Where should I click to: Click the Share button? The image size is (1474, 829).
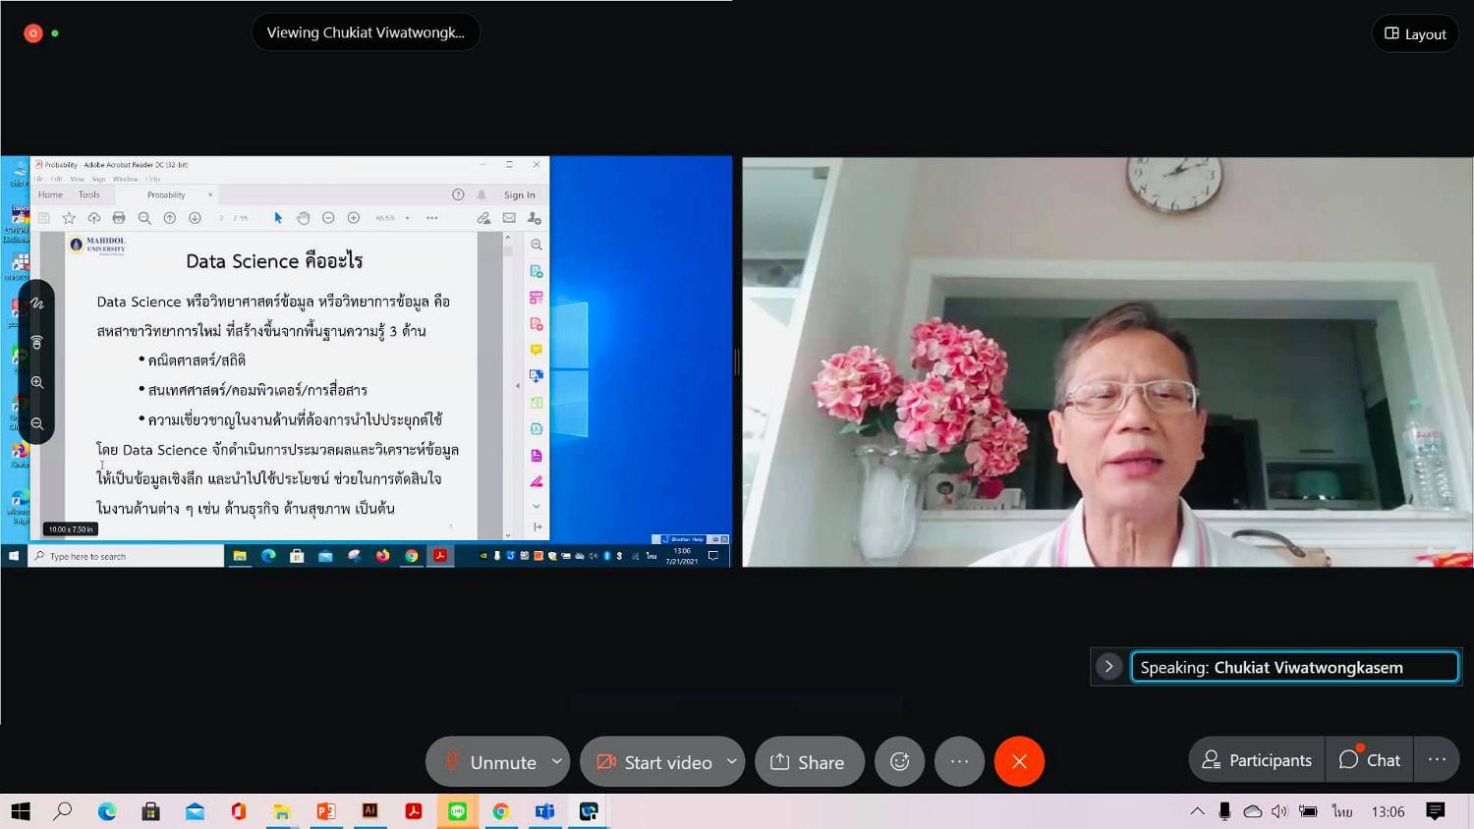point(809,761)
